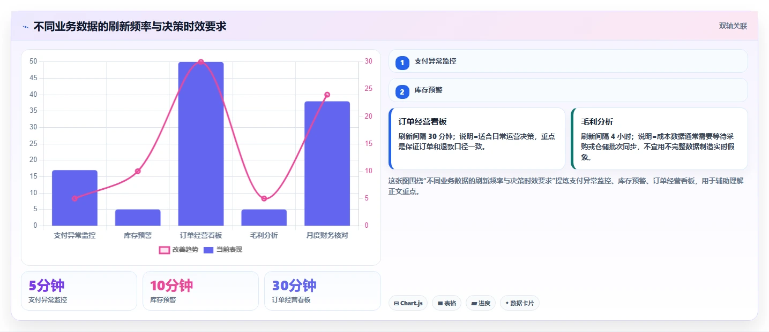Click the icon inside the 表格 chip
Screen dimensions: 769x332
(440, 303)
